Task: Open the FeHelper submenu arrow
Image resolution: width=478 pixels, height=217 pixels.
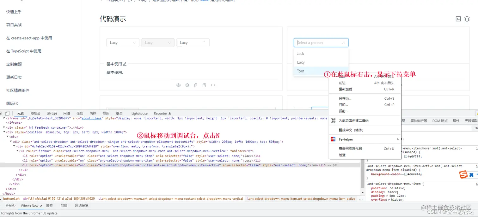Action: click(398, 139)
